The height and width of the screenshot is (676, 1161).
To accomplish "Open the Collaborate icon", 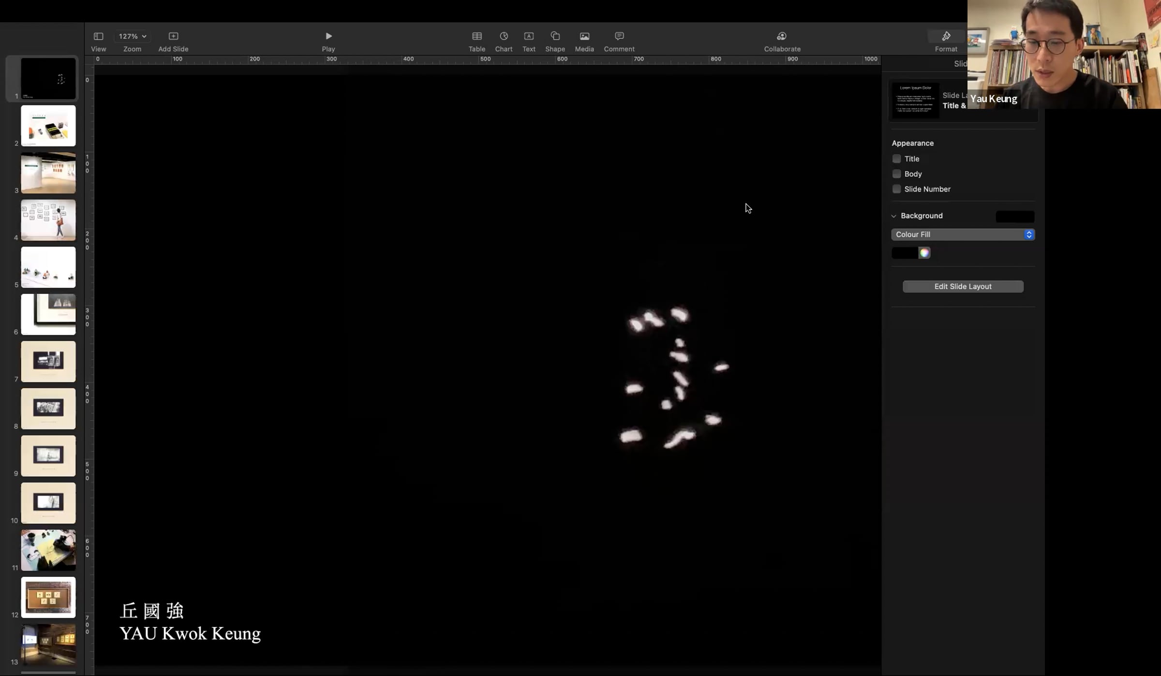I will coord(782,36).
